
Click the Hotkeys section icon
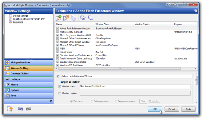coord(7,79)
